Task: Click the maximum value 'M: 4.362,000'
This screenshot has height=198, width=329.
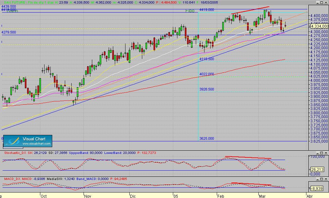Action: click(x=101, y=3)
